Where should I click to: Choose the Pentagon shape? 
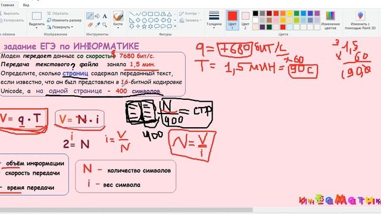click(144, 20)
